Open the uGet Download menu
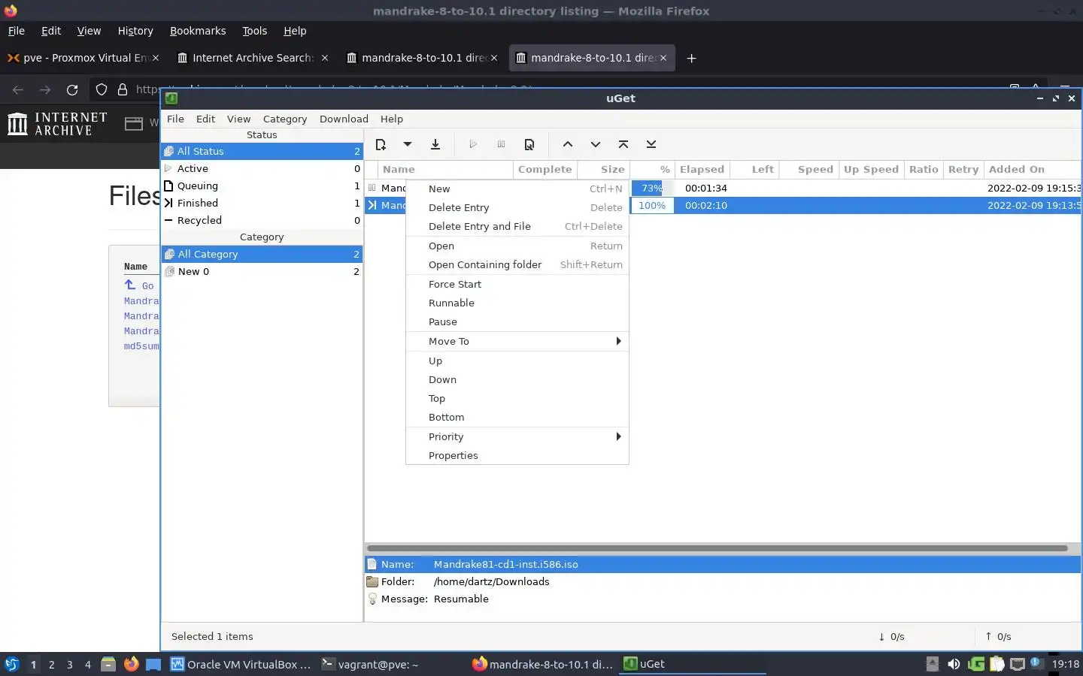1083x676 pixels. [344, 119]
